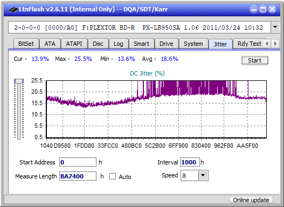
Task: Open the Rdy Test tab
Action: tap(249, 44)
